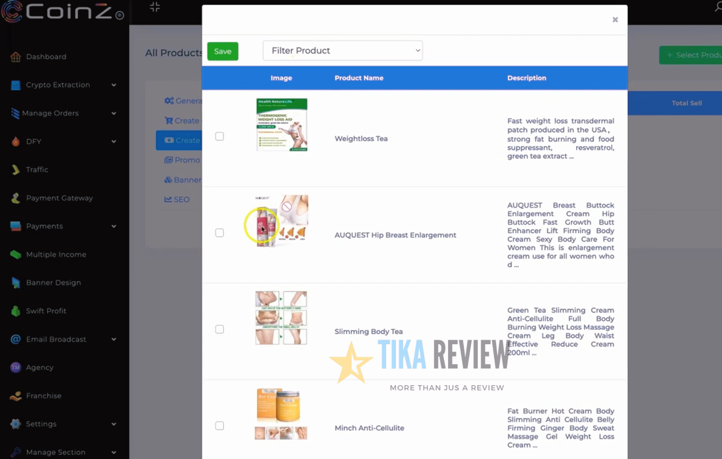Screen dimensions: 722x459
Task: Click the Agency sidebar icon
Action: [x=15, y=367]
